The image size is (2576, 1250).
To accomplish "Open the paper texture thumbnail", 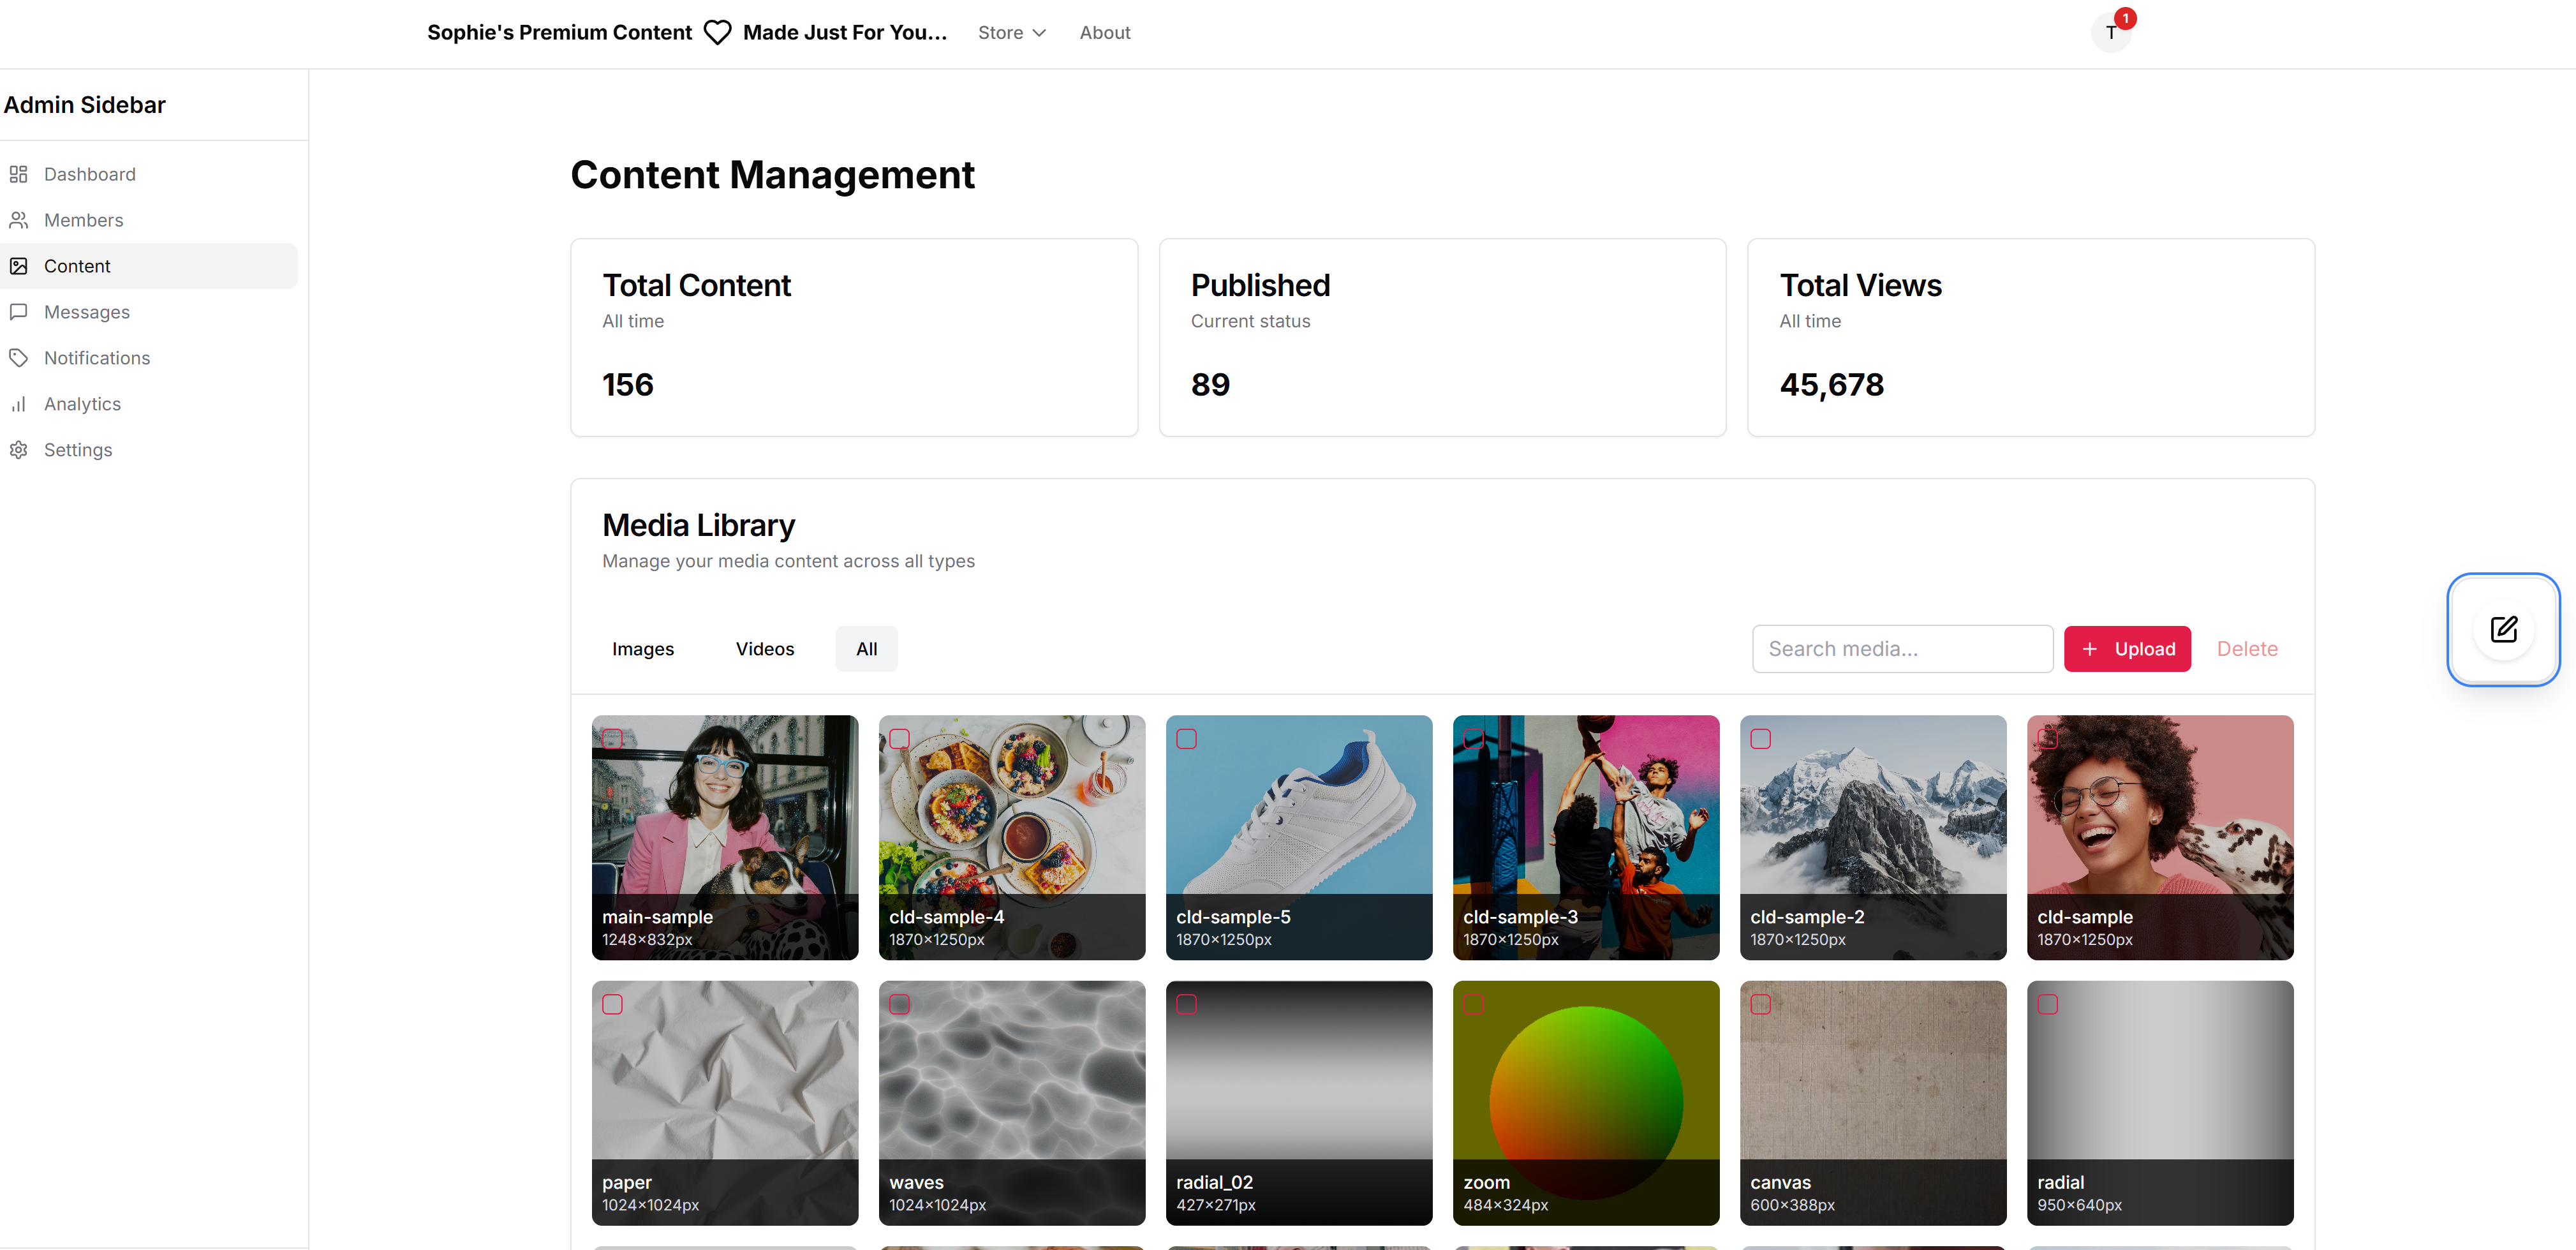I will (x=725, y=1103).
